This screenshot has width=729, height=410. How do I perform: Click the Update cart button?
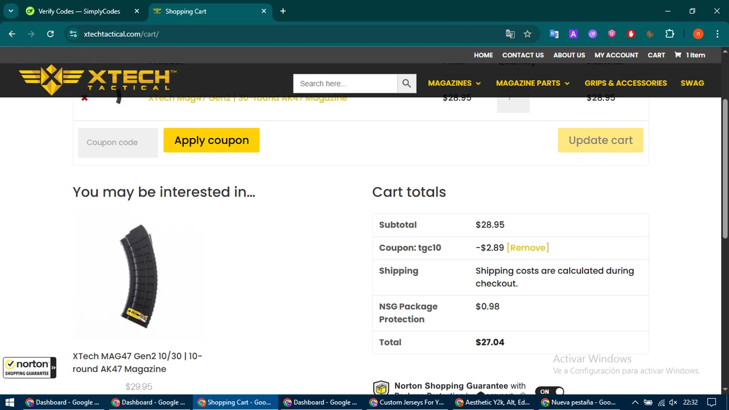pos(600,140)
